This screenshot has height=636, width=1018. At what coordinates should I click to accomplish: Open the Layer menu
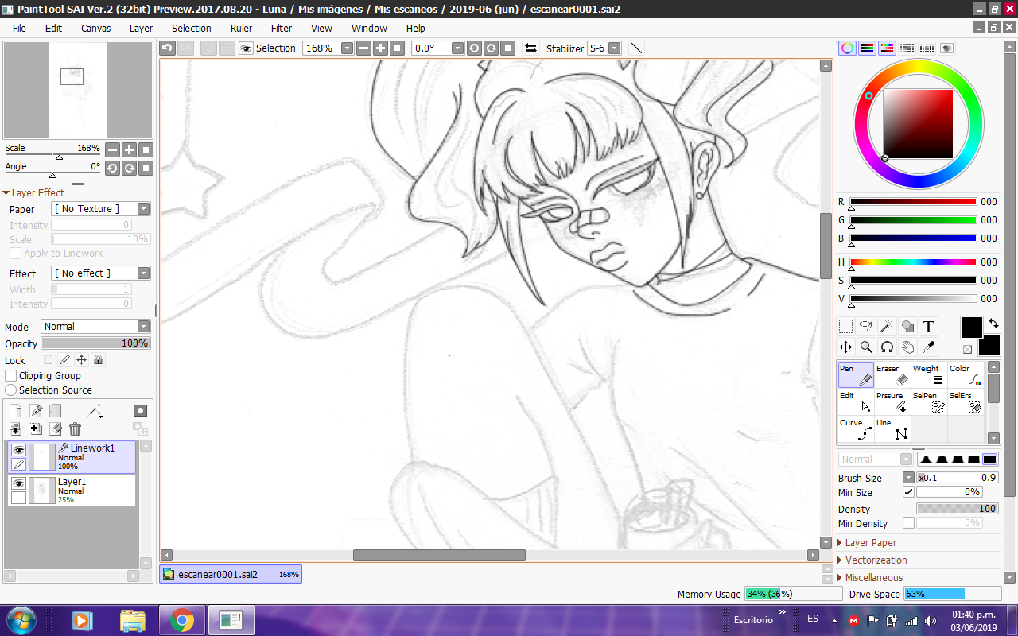tap(141, 29)
